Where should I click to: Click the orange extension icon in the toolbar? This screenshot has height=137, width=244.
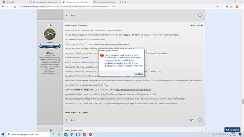[x=231, y=7]
